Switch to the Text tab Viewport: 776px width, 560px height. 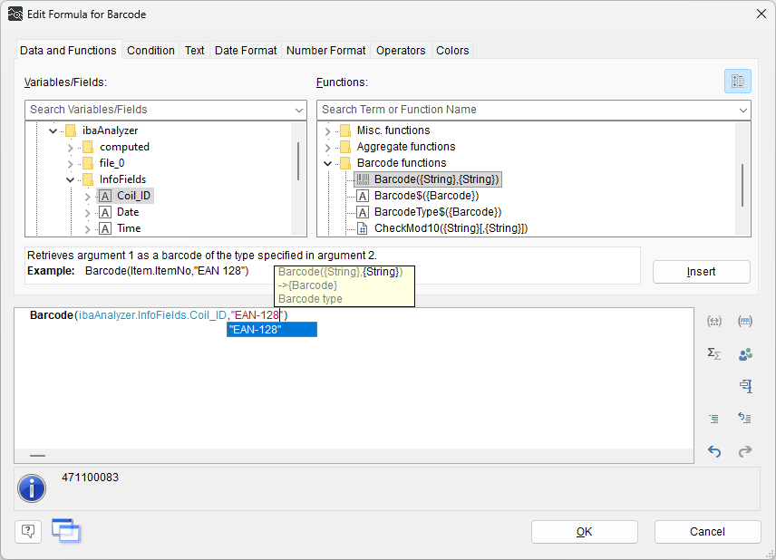(x=195, y=51)
